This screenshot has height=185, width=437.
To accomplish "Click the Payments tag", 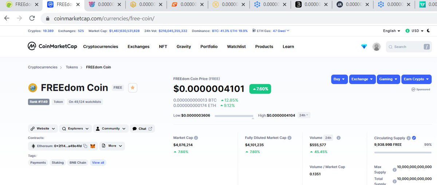I will pos(38,163).
